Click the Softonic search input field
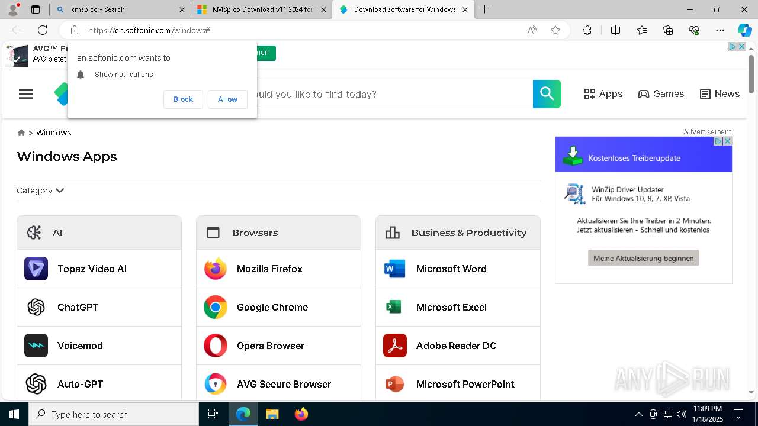 [x=391, y=94]
